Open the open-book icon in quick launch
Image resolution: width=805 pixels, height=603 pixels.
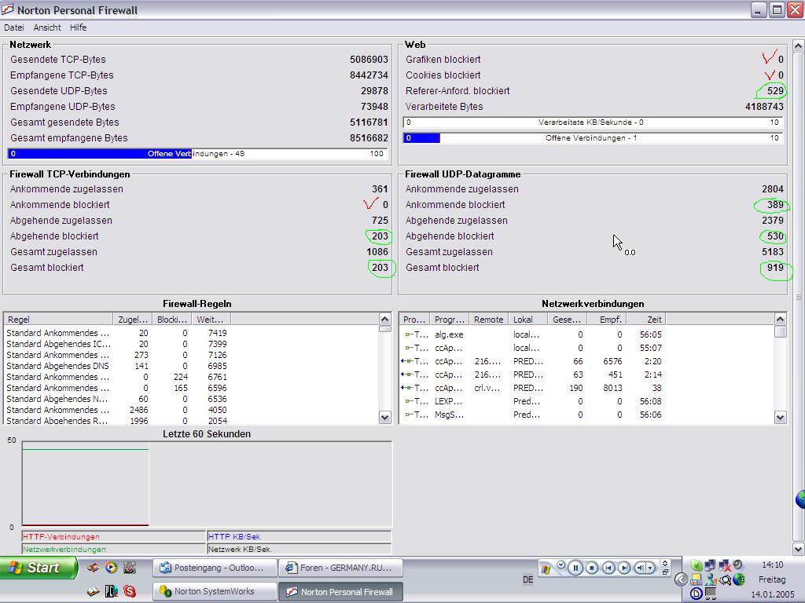click(93, 591)
